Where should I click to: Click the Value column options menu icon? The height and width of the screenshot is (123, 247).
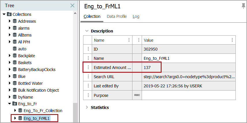(232, 40)
